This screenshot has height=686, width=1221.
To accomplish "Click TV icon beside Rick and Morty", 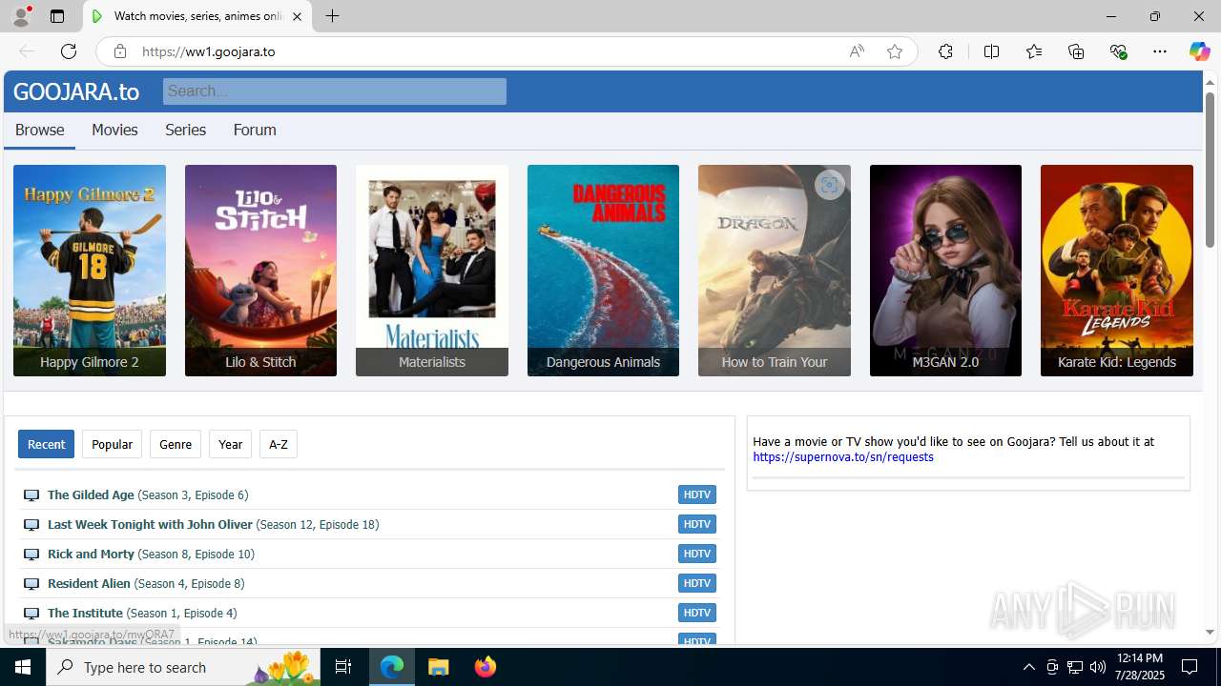I will tap(31, 555).
